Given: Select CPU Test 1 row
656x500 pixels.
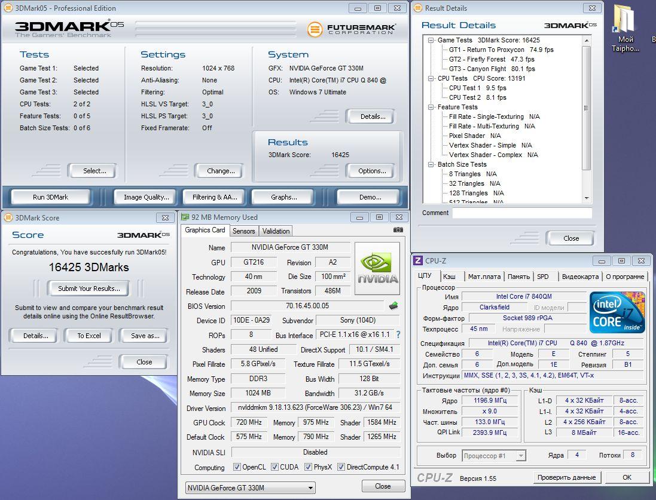Looking at the screenshot, I should point(477,88).
